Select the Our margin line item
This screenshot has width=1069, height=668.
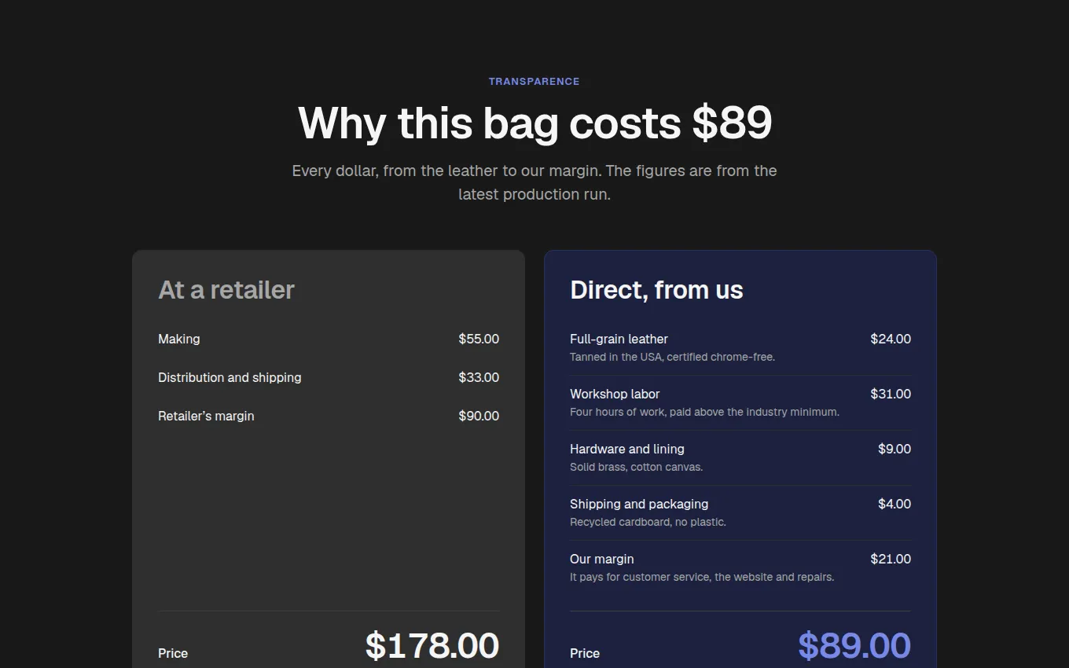point(740,568)
